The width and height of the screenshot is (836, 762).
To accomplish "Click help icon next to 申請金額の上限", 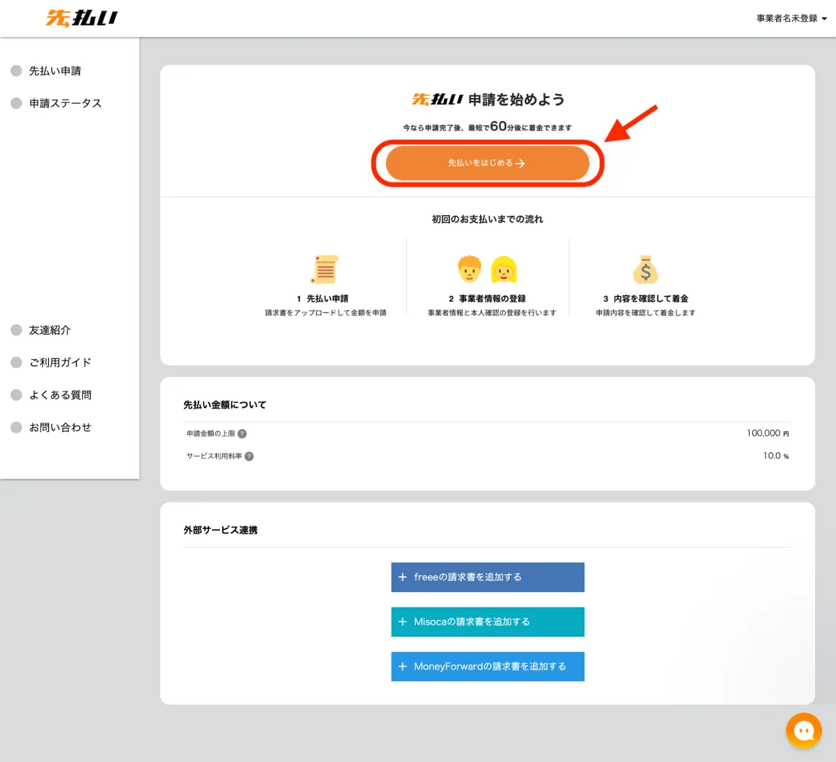I will tap(242, 434).
